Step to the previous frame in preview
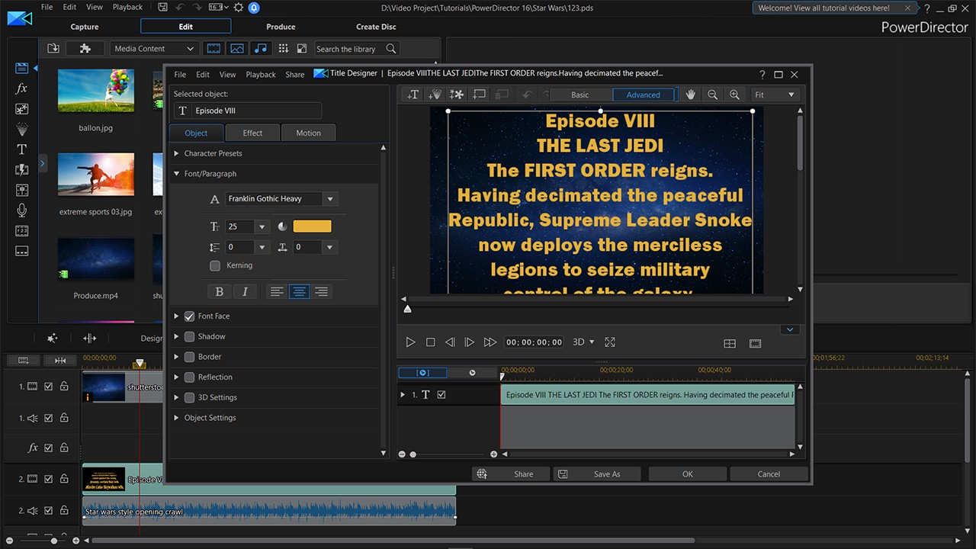Image resolution: width=976 pixels, height=549 pixels. (x=450, y=342)
